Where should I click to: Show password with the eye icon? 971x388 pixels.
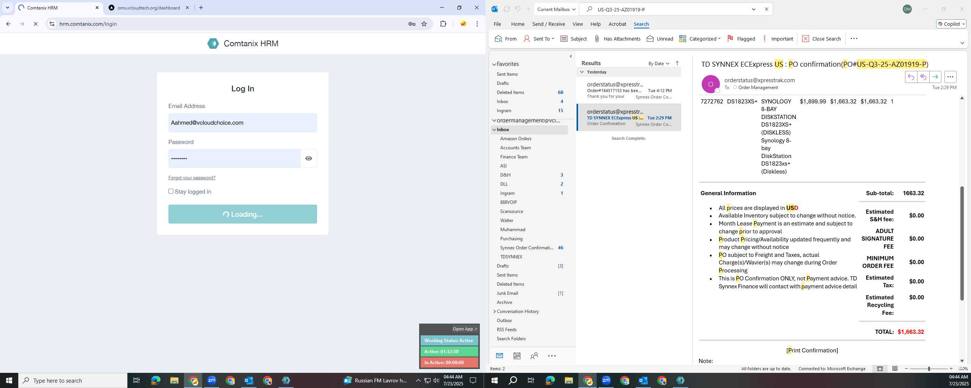[x=309, y=158]
